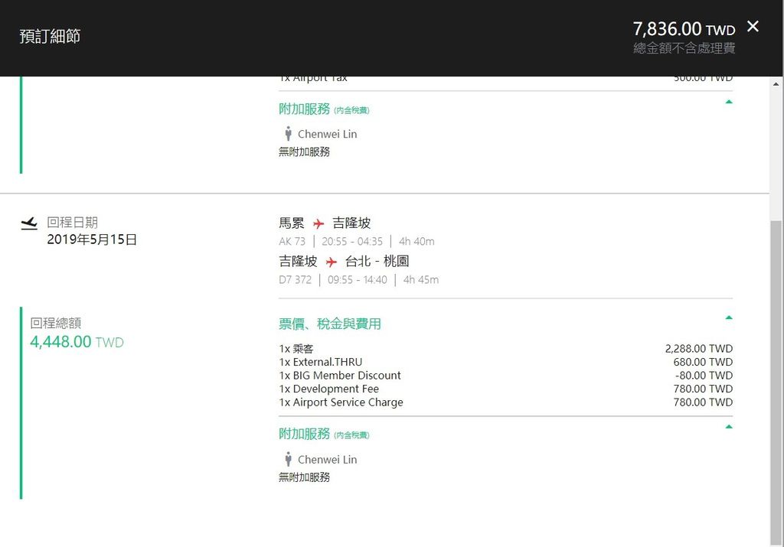Click the red plane between 馬累 and 吉隆坡

pyautogui.click(x=318, y=224)
